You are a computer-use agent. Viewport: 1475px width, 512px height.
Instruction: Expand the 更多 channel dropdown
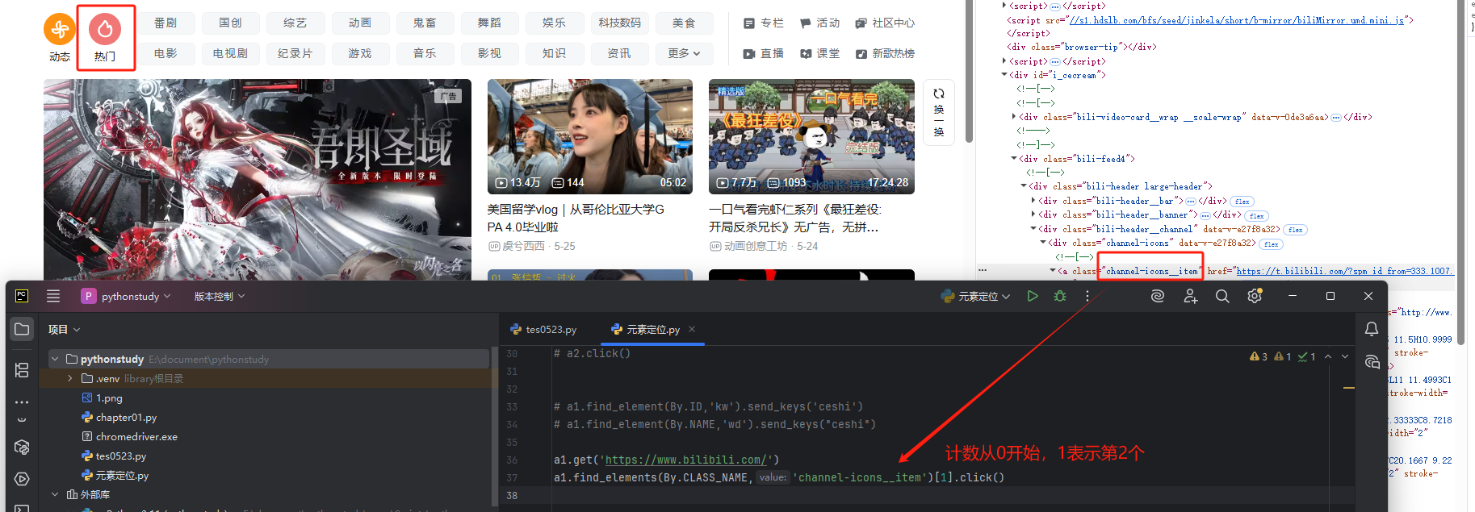pos(685,53)
